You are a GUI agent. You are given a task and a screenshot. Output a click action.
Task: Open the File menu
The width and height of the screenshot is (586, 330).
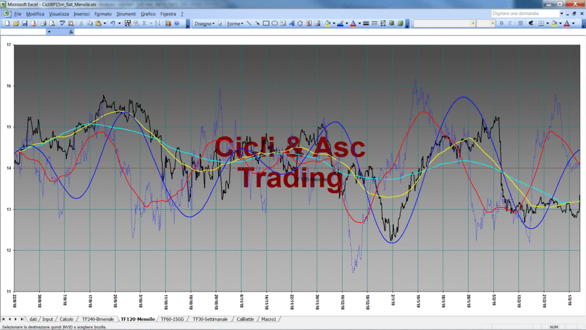(18, 14)
